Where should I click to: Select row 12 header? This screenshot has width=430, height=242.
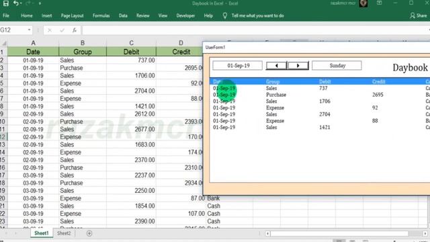coord(3,137)
